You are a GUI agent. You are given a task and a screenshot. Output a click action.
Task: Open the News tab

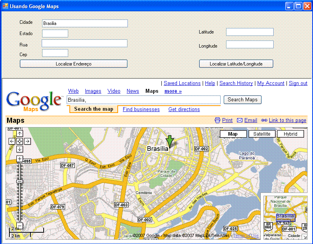(x=133, y=91)
